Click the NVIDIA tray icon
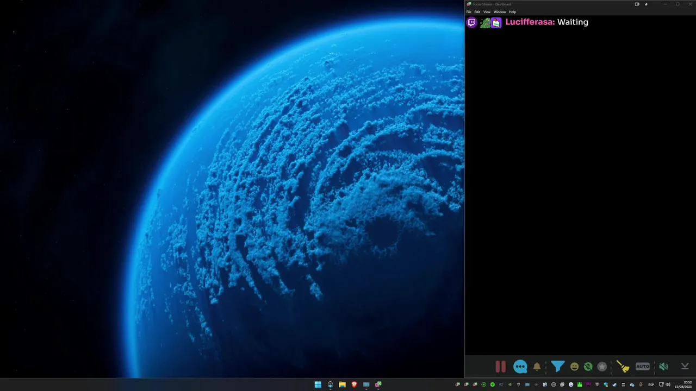Viewport: 696px width, 391px height. (x=510, y=384)
